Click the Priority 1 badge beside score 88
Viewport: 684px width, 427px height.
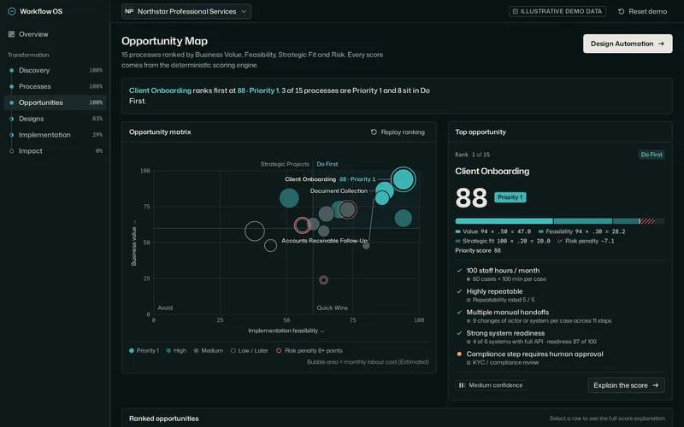[x=510, y=197]
